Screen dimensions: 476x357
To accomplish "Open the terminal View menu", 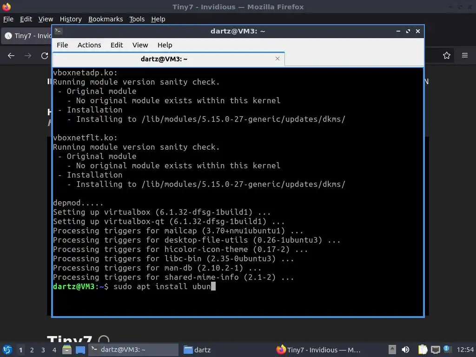I will click(140, 45).
